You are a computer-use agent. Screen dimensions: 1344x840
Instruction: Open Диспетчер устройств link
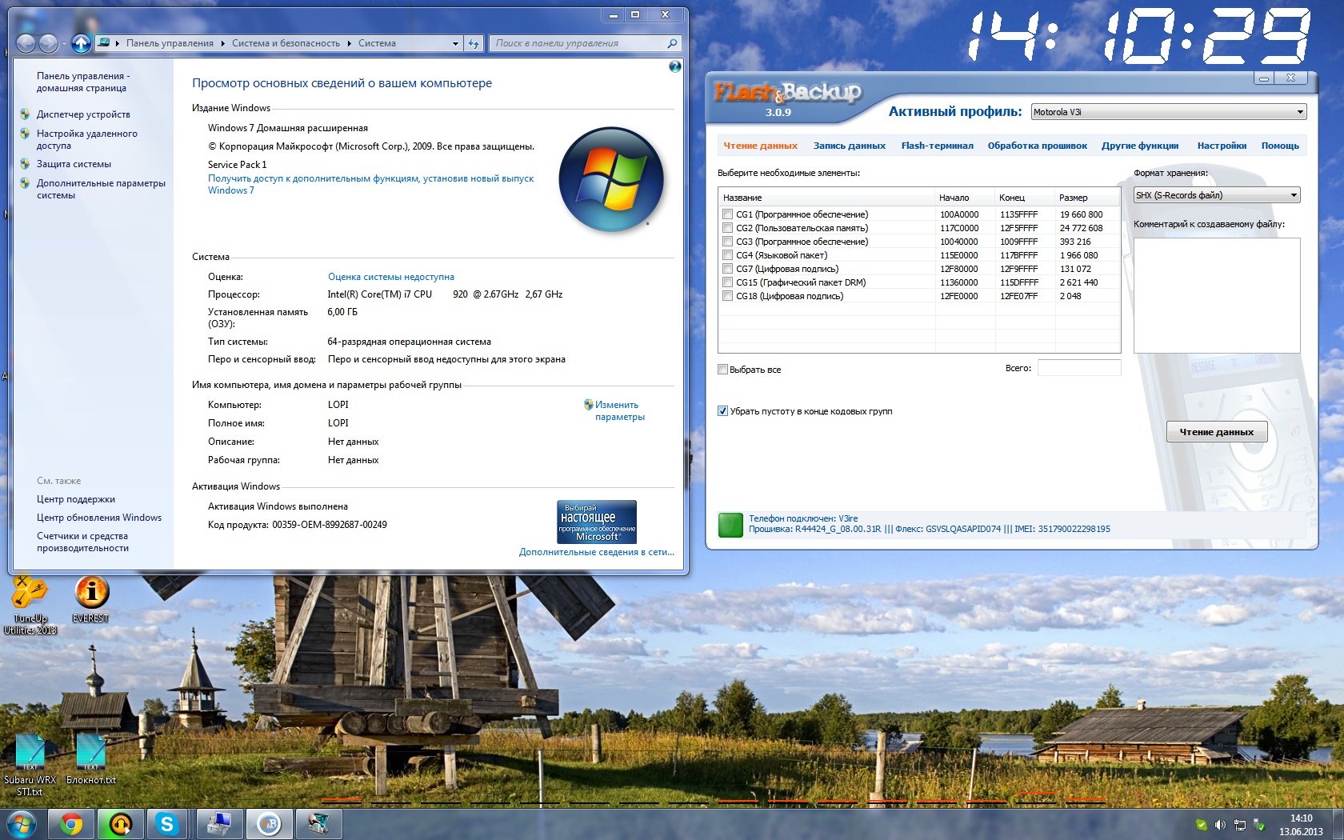pos(83,114)
